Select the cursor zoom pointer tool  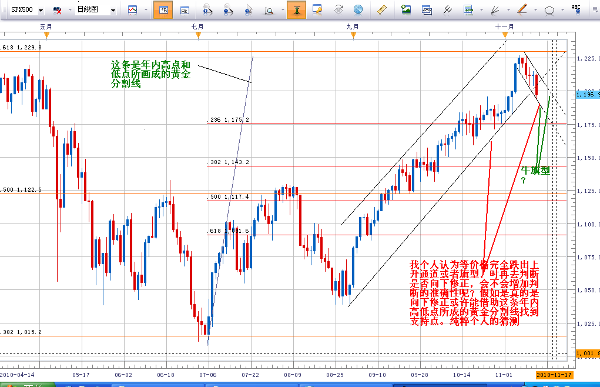249,10
